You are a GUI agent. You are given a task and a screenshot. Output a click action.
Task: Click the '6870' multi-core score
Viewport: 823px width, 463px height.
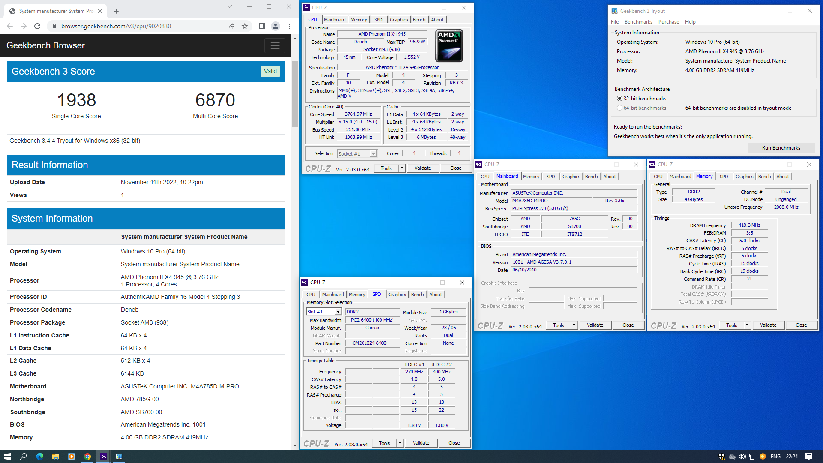215,100
